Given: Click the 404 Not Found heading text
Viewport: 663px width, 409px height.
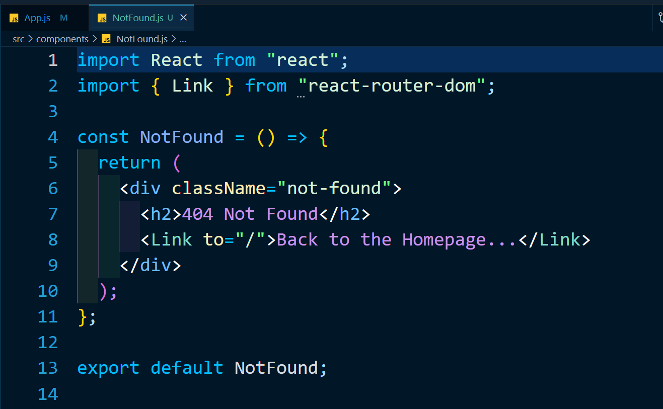Looking at the screenshot, I should point(250,214).
